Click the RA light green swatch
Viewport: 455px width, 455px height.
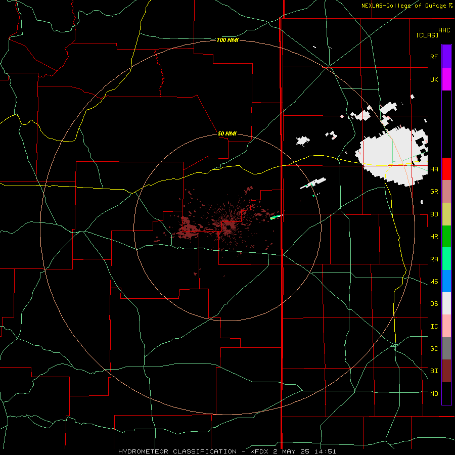(446, 259)
